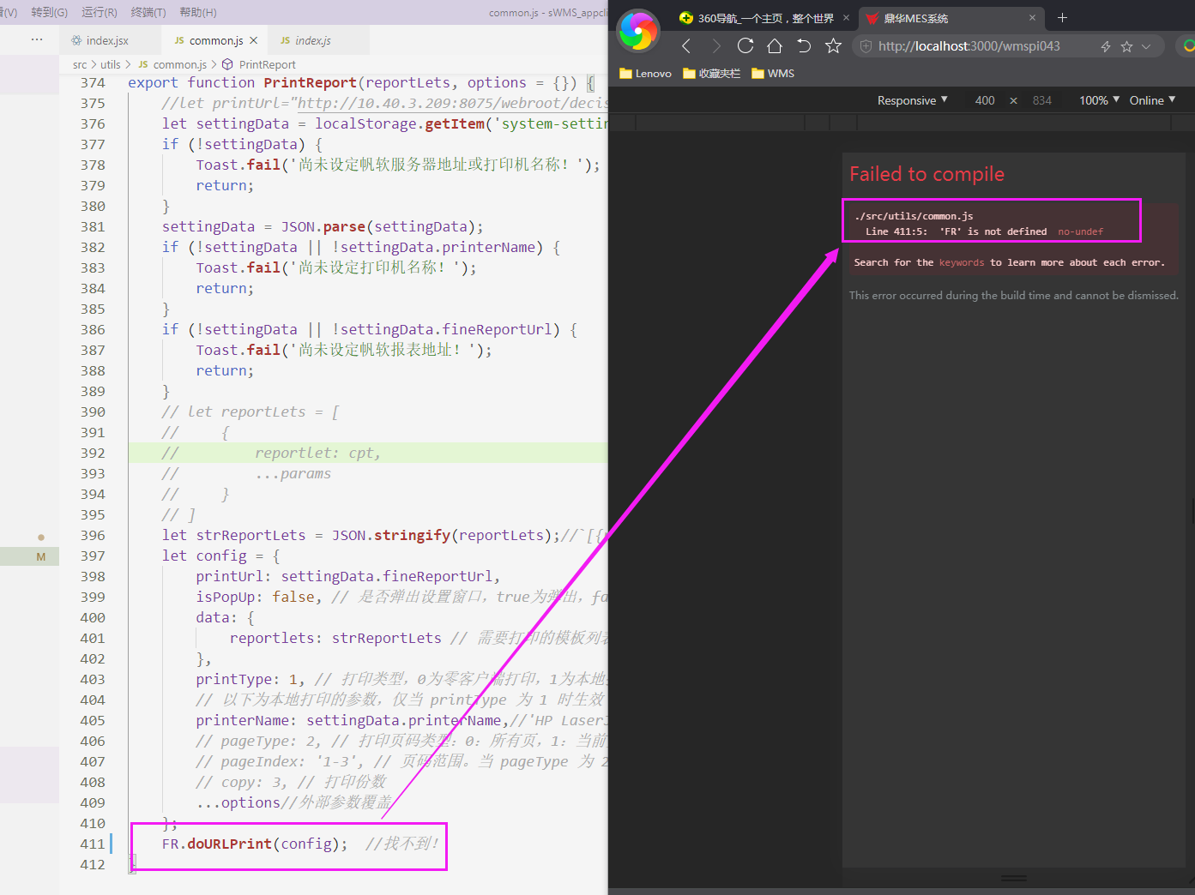Open the Online throttling dropdown

click(x=1152, y=100)
